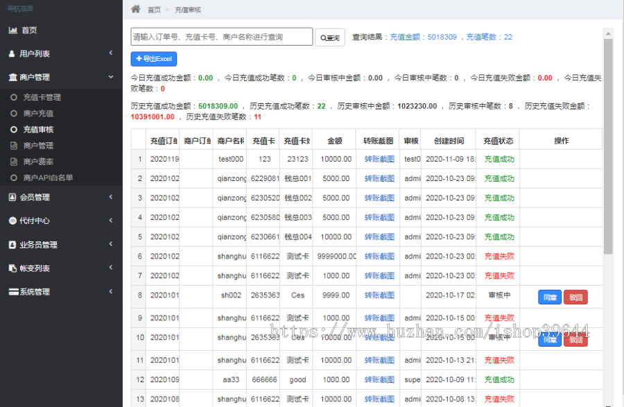Reject row 10 with the red 驳回 button

[x=575, y=340]
